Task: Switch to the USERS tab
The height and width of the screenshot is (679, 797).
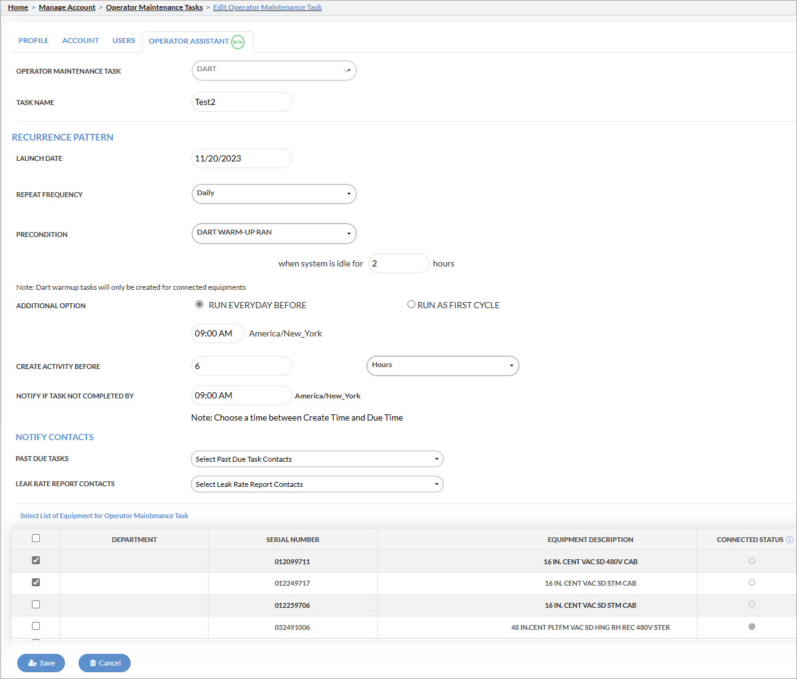Action: [x=124, y=41]
